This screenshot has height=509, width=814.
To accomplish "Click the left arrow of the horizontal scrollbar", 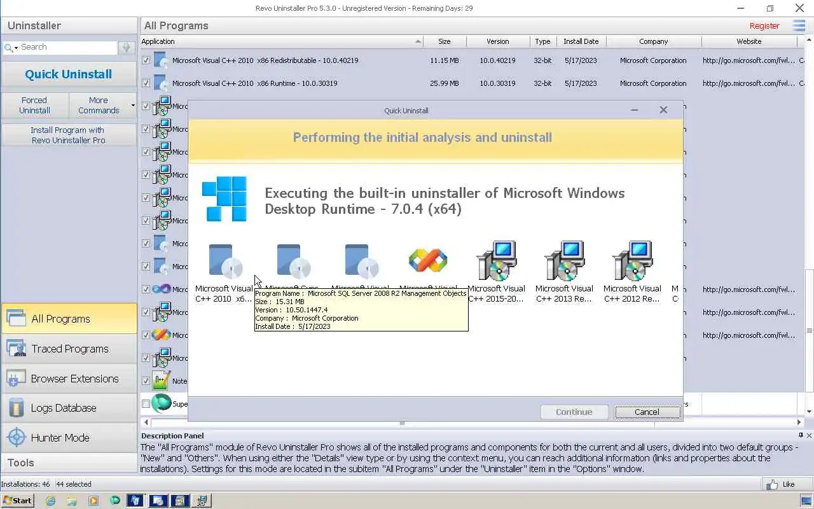I will [x=146, y=422].
